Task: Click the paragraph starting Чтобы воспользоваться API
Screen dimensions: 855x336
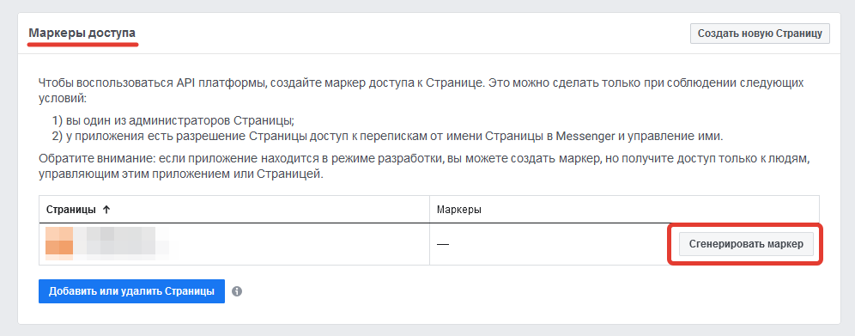Action: point(421,92)
